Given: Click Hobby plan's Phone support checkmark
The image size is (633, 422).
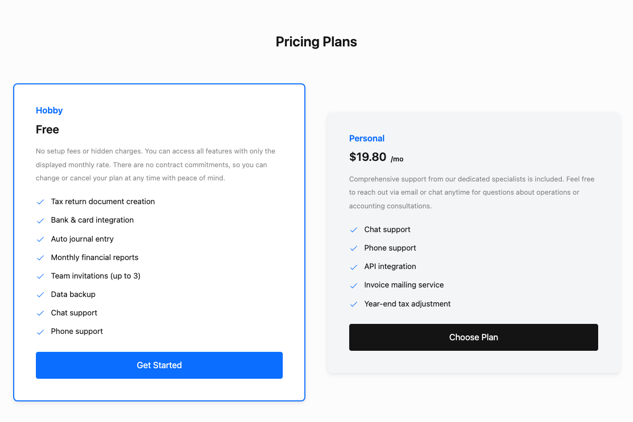Looking at the screenshot, I should pos(40,332).
